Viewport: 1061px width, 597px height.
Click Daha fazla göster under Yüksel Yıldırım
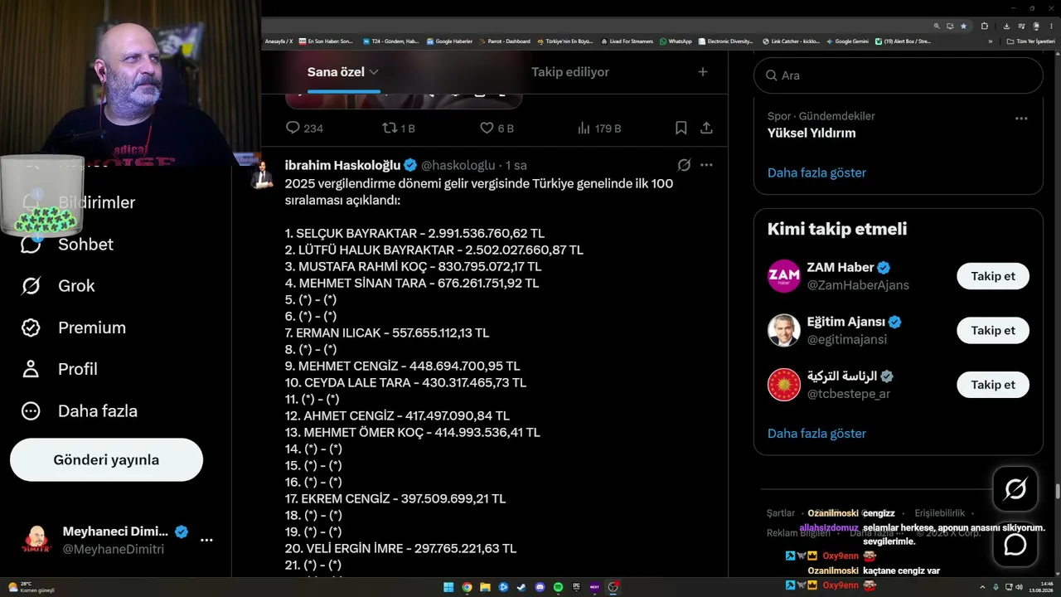pyautogui.click(x=816, y=173)
